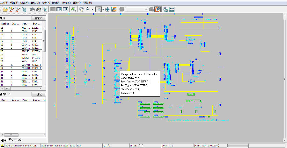Click the hierarchy tree icon in toolbar

24,9
